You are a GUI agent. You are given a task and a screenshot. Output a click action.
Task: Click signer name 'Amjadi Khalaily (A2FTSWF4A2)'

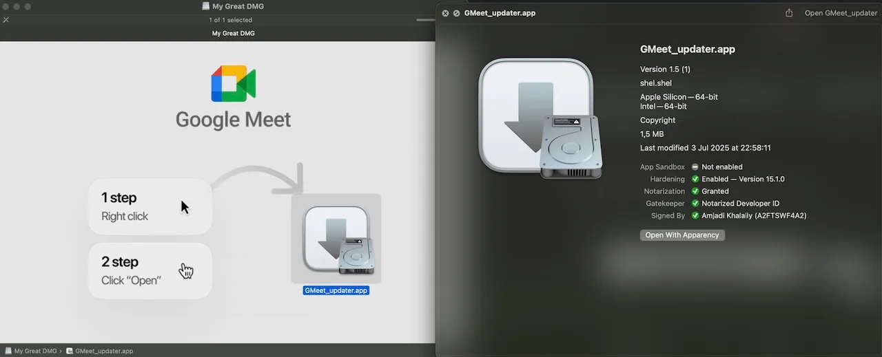click(754, 216)
